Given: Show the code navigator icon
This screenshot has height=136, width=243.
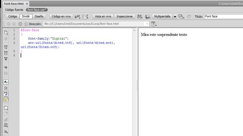Looking at the screenshot, I should point(6,39).
